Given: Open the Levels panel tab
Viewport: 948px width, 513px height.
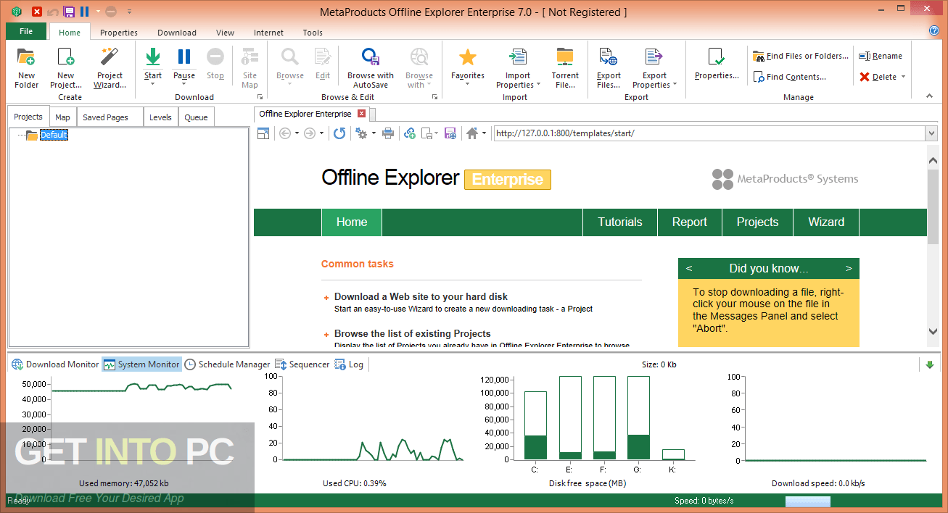Looking at the screenshot, I should pyautogui.click(x=160, y=117).
